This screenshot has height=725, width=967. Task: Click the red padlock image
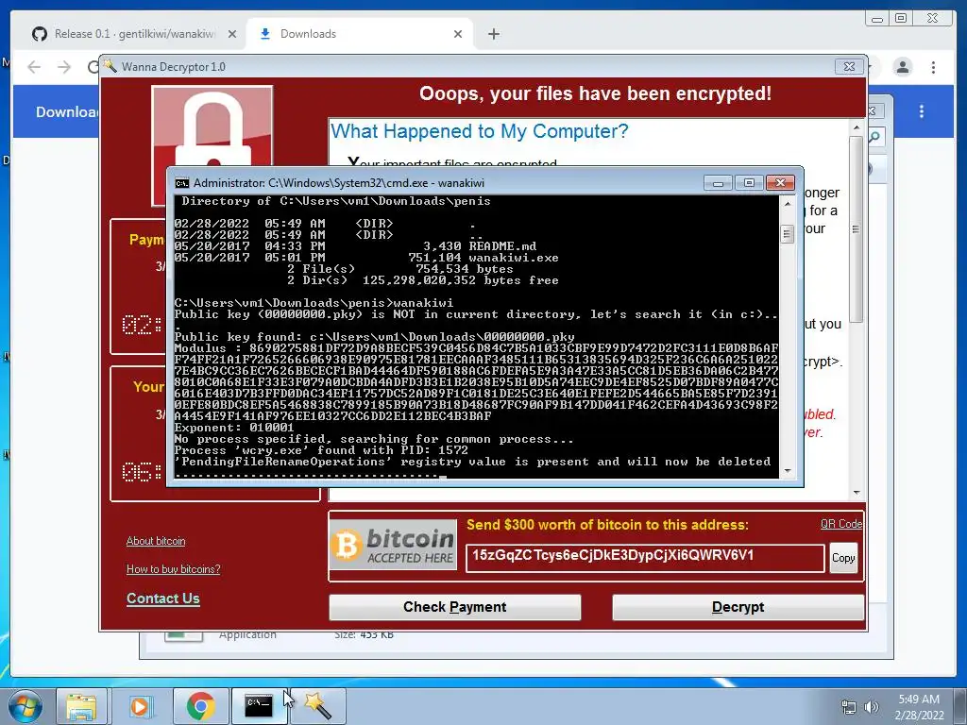tap(212, 126)
